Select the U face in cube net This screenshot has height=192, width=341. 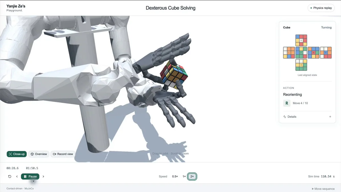(x=301, y=40)
